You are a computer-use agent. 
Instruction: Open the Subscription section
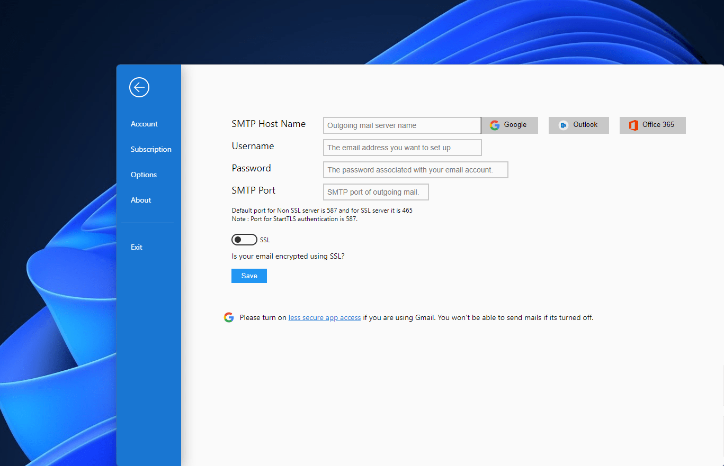point(151,149)
